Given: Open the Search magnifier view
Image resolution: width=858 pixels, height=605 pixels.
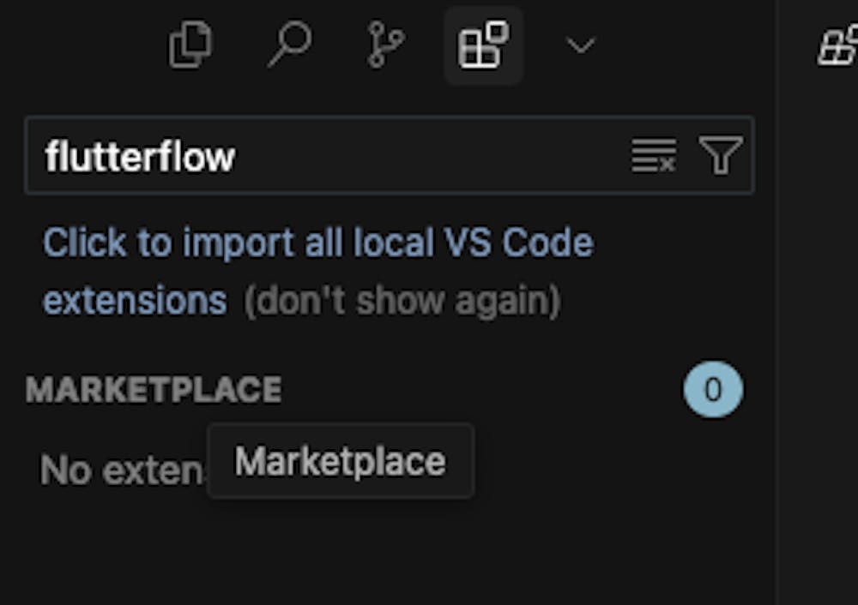Looking at the screenshot, I should pyautogui.click(x=289, y=45).
